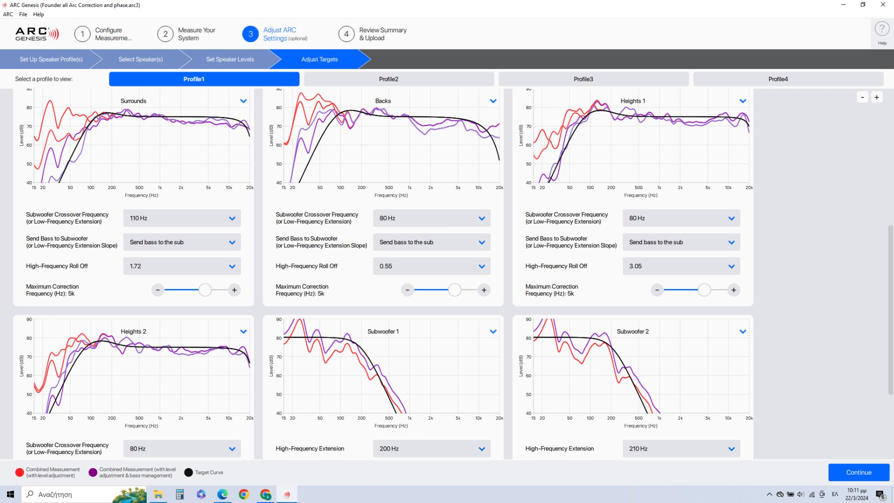Screen dimensions: 894x503
Task: Increase Backs maximum correction frequency
Action: click(484, 290)
